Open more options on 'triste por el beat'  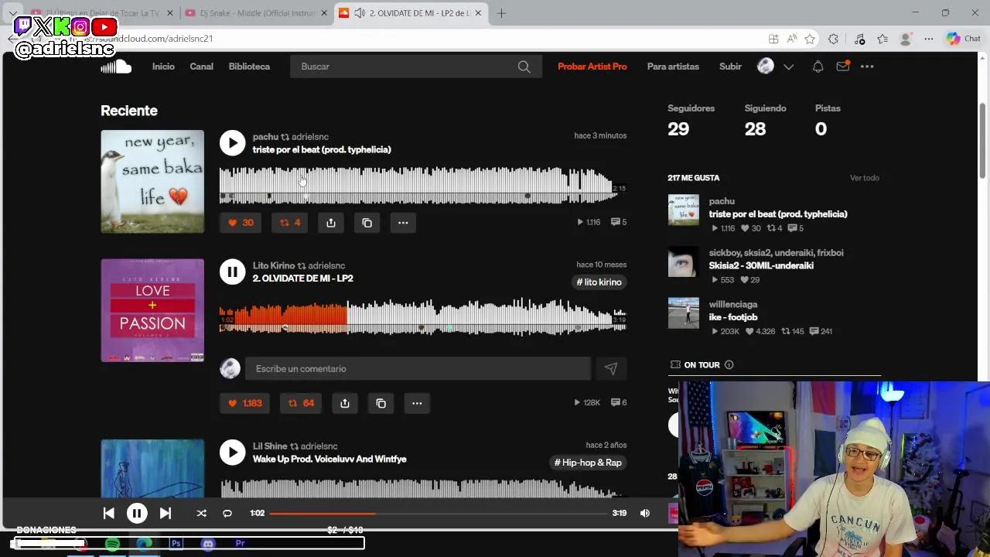[x=403, y=223]
